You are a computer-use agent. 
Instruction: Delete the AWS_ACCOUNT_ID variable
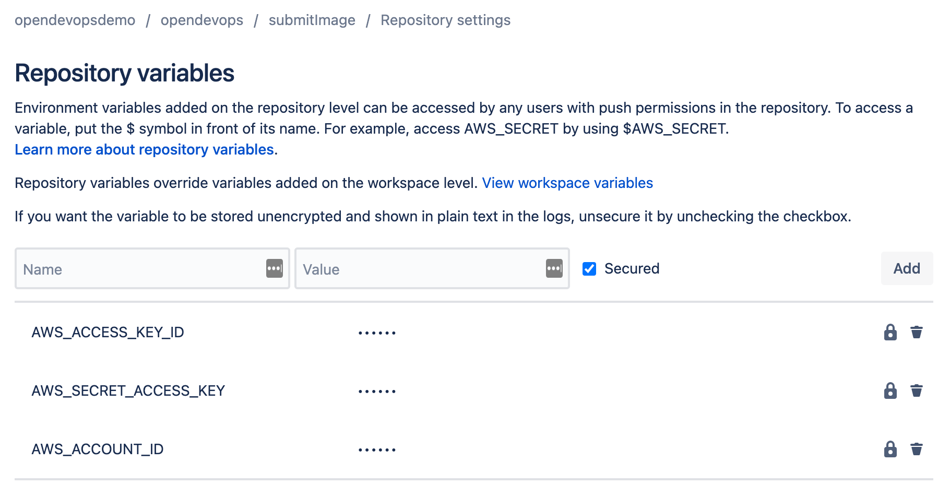pos(918,449)
